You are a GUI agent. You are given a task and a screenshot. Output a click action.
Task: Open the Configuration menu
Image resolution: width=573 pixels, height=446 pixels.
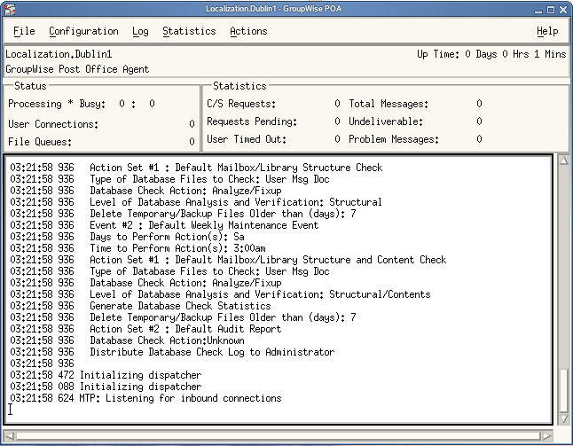pyautogui.click(x=83, y=31)
